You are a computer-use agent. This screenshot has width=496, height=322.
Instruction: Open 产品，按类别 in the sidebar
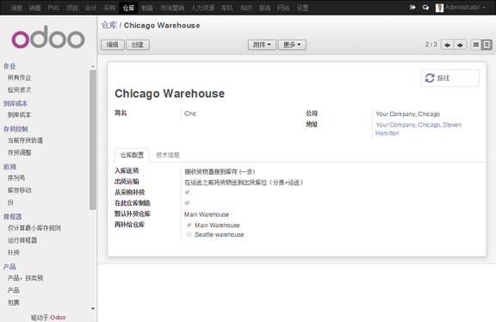(x=25, y=278)
